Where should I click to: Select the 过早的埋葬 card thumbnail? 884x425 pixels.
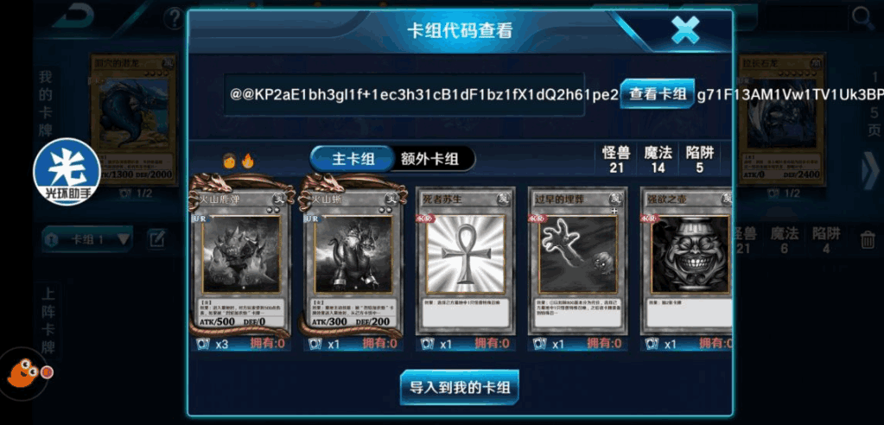577,262
